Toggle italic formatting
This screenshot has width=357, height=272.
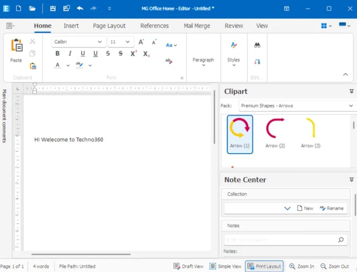(70, 54)
